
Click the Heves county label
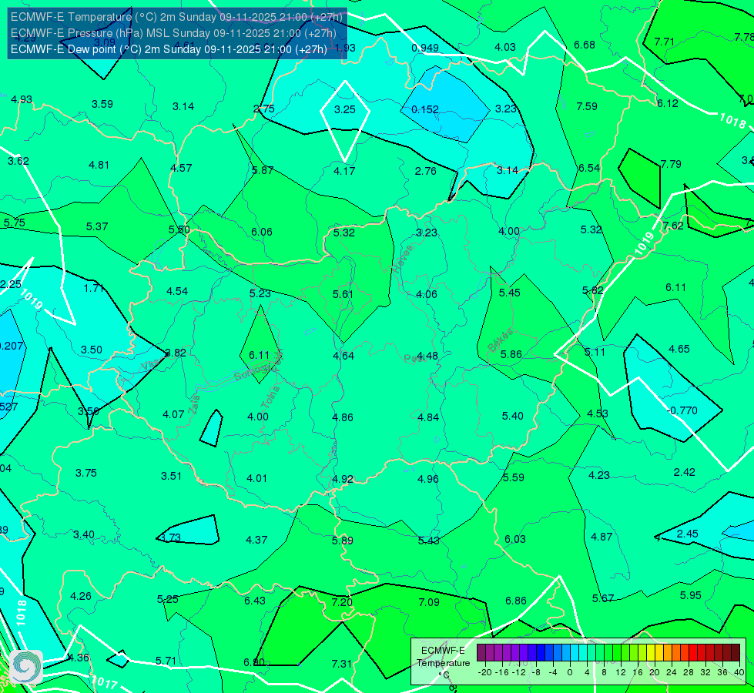coord(404,259)
